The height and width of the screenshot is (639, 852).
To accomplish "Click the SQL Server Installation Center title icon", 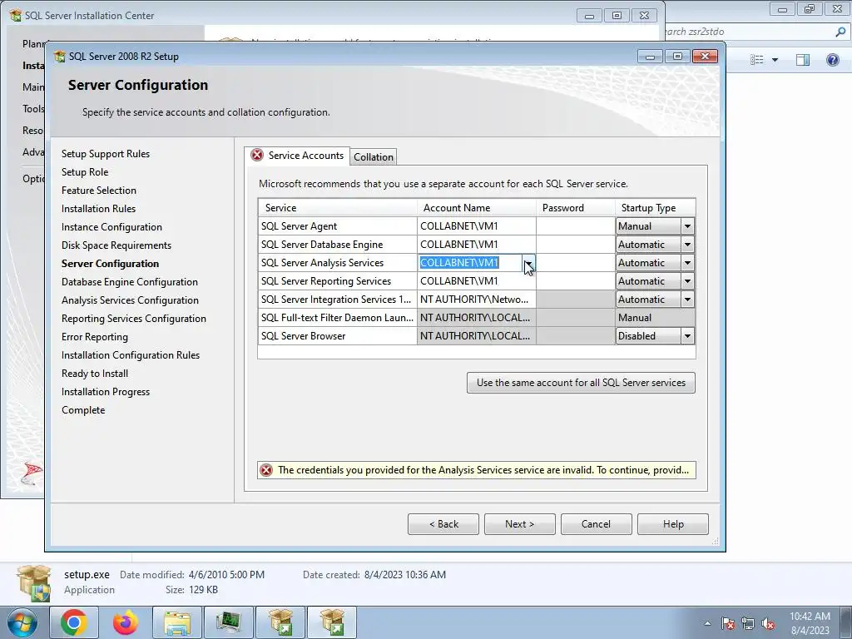I will 16,15.
